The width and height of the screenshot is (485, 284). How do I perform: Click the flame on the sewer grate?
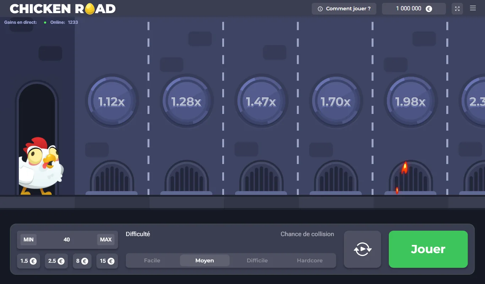pos(404,168)
